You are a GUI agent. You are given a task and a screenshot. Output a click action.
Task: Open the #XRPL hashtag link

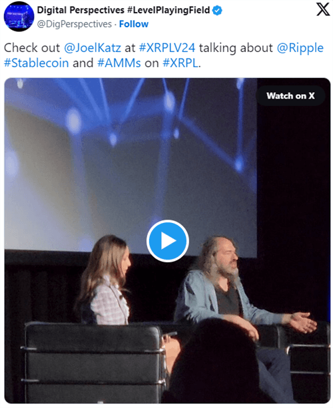tap(180, 63)
